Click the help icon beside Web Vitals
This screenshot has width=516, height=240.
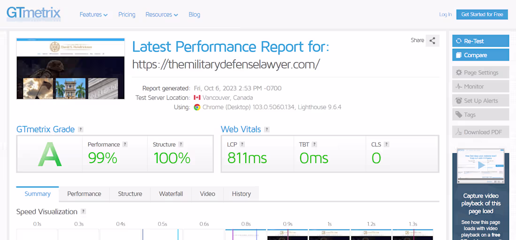[267, 129]
